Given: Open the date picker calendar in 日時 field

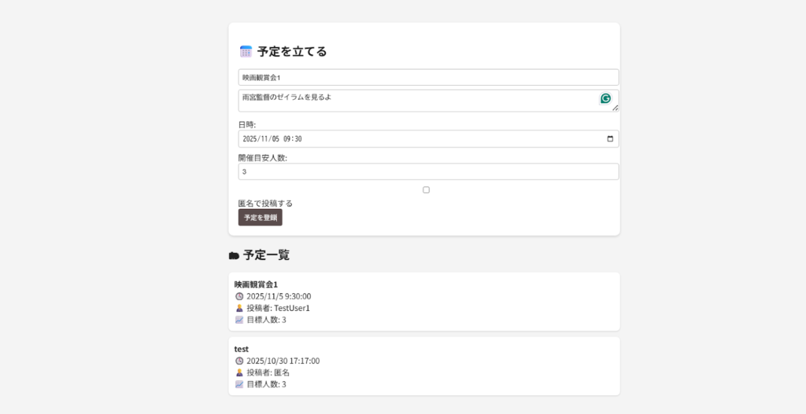Looking at the screenshot, I should coord(610,139).
